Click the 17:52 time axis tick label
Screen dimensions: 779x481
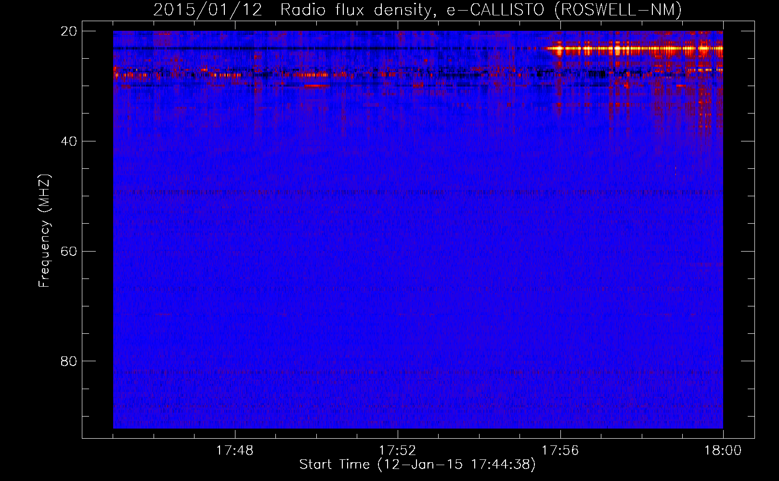397,451
